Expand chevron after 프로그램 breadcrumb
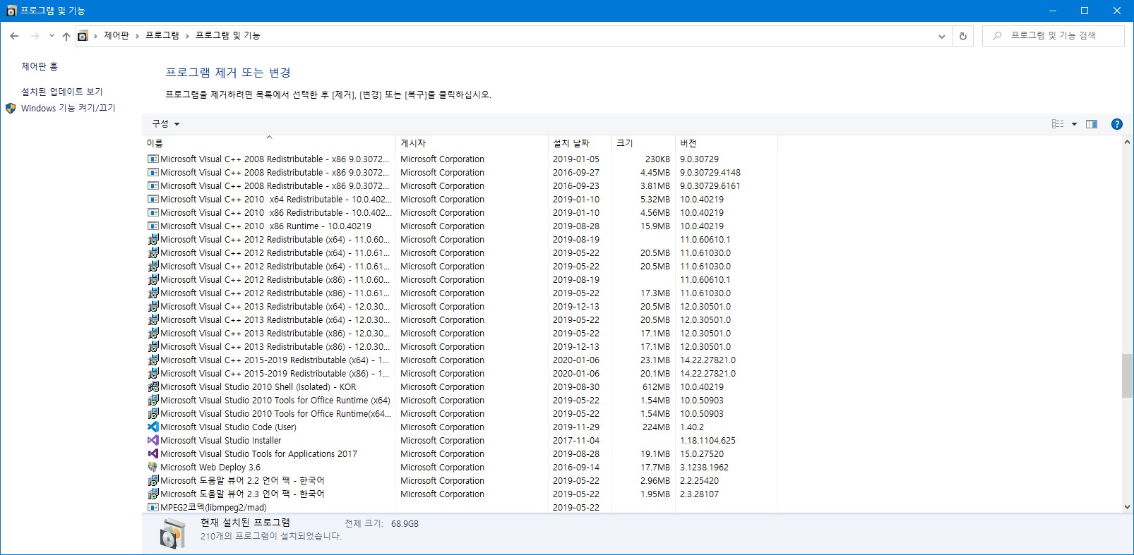Viewport: 1134px width, 555px height. tap(187, 36)
